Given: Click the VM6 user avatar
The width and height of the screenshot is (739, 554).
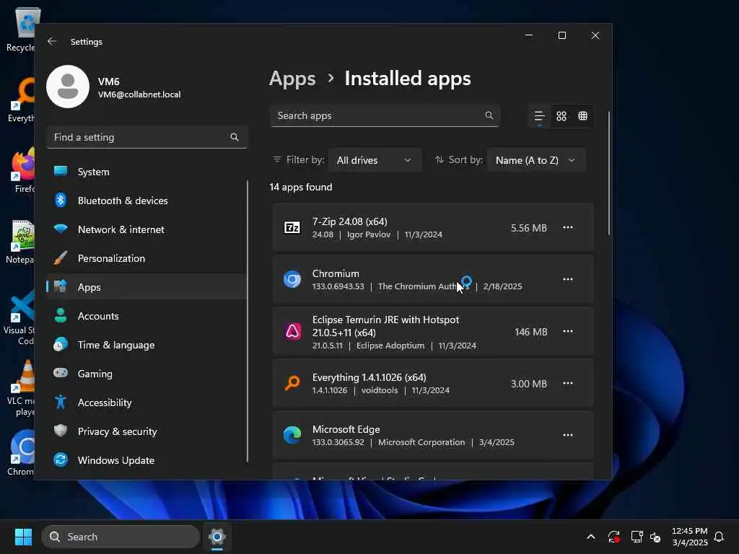Looking at the screenshot, I should click(68, 87).
